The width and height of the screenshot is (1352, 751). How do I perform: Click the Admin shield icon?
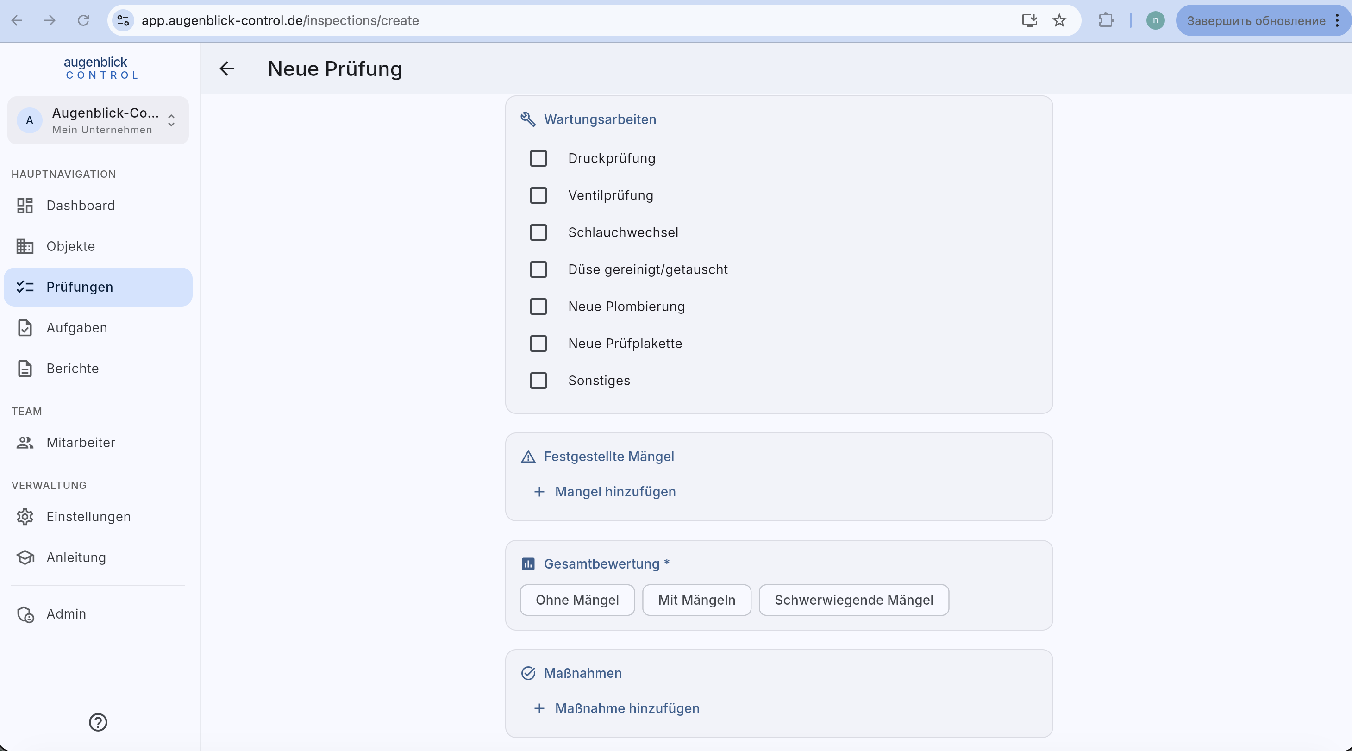pos(25,614)
